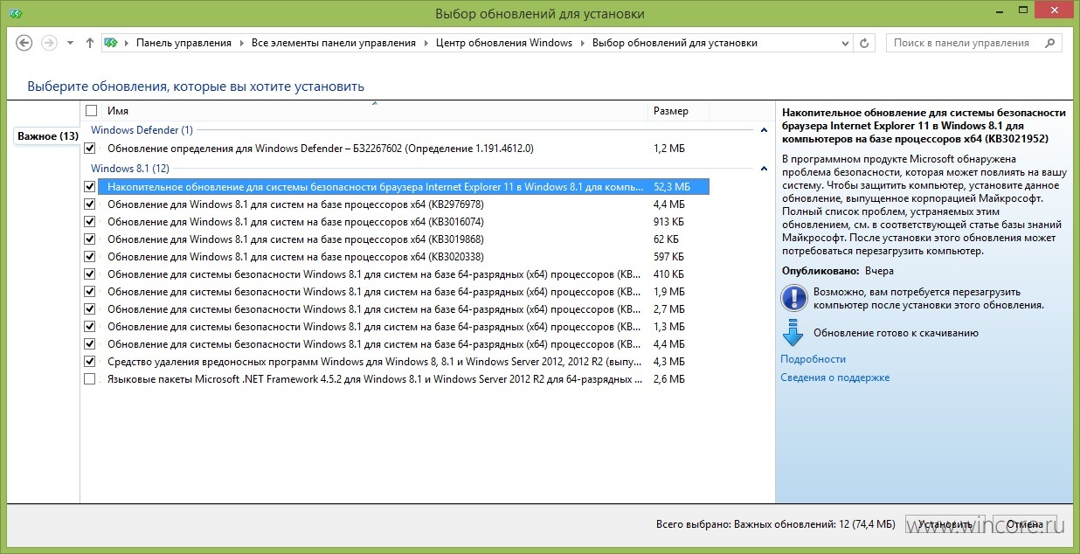
Task: Select the KB3019868 update row name
Action: click(x=295, y=239)
